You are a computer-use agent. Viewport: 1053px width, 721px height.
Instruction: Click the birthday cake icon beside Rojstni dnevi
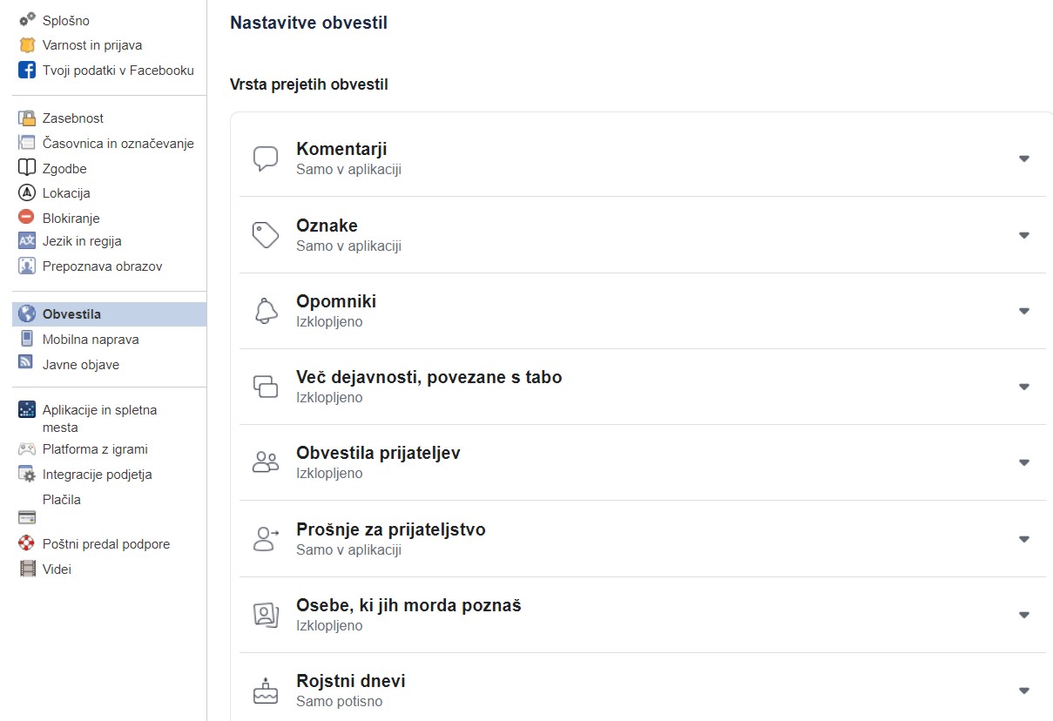point(266,691)
